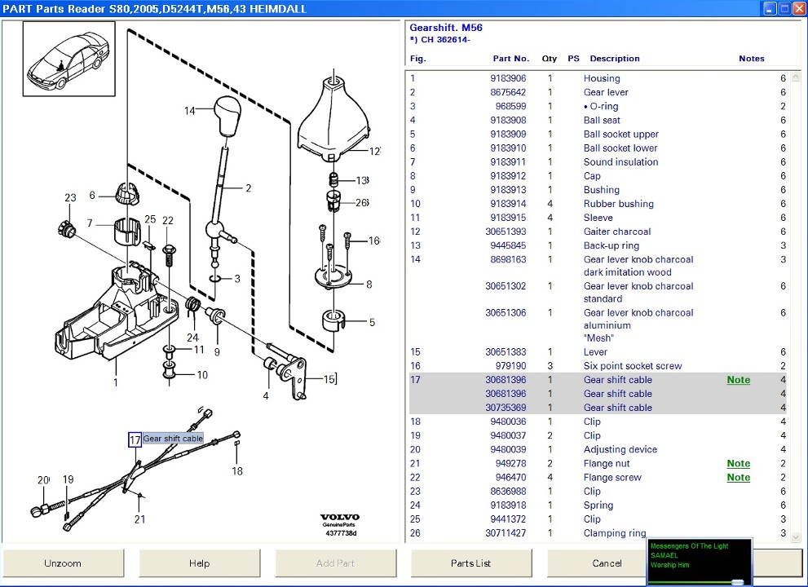Select the Ball seat row
The image size is (808, 587).
pos(598,120)
